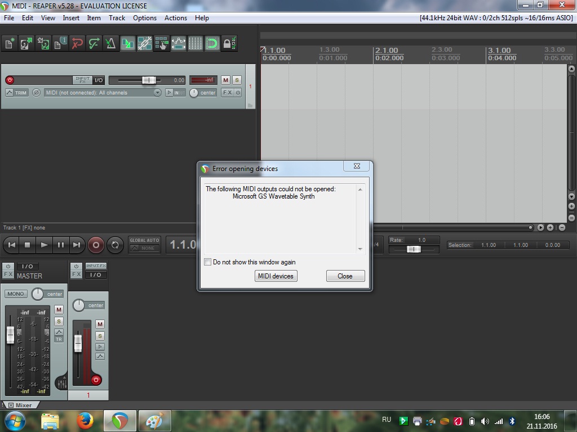Toggle auto-crossfade toolbar icon
The image size is (577, 432).
click(x=128, y=43)
